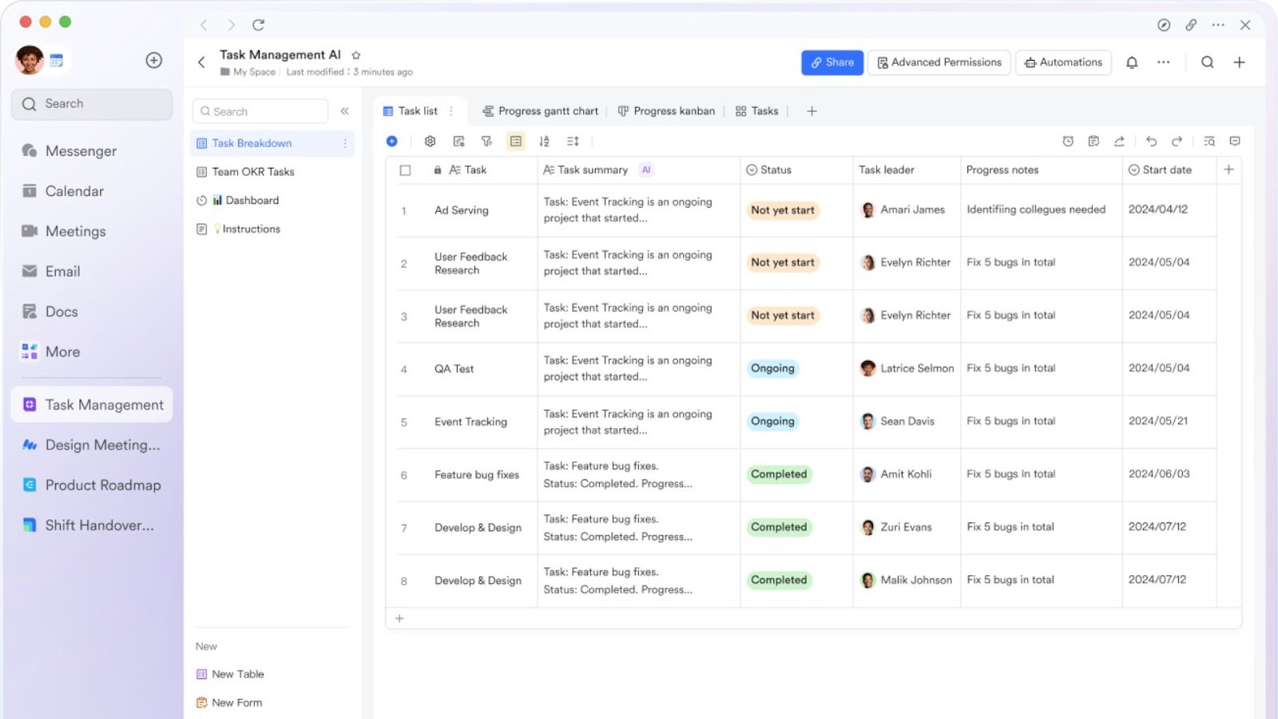This screenshot has height=719, width=1278.
Task: Click the comment icon at top right
Action: pos(1235,141)
